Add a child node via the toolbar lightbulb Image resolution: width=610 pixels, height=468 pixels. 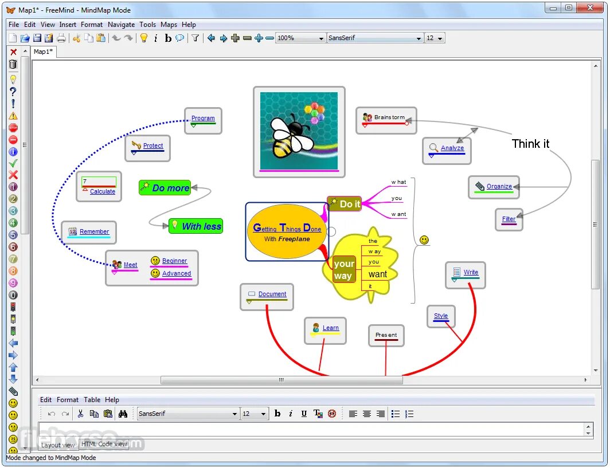pos(144,38)
